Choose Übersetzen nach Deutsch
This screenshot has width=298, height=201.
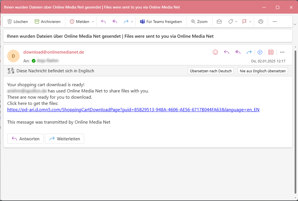[x=211, y=71]
